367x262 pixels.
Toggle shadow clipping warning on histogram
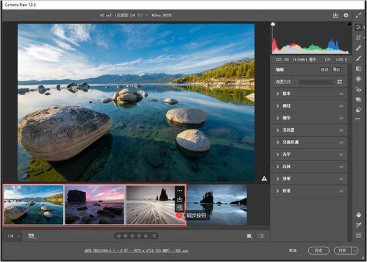(273, 24)
